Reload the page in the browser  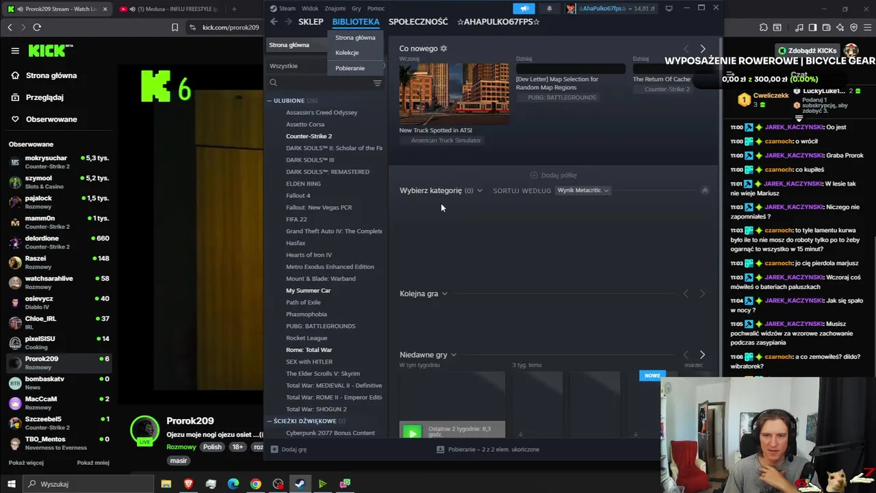pyautogui.click(x=37, y=27)
